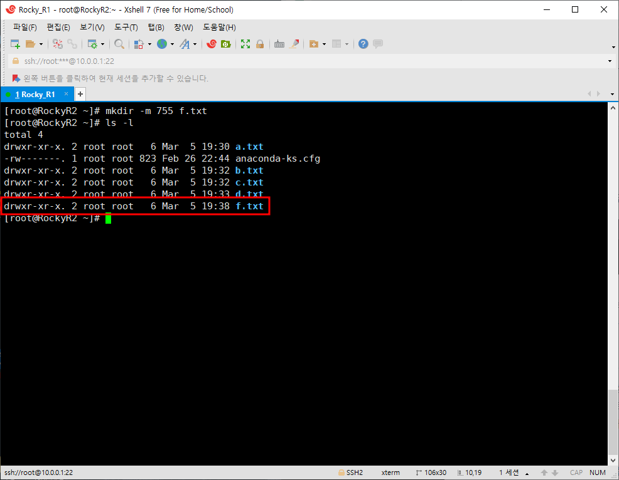Screen dimensions: 619x480
Task: Expand the font dropdown arrow
Action: pos(195,44)
